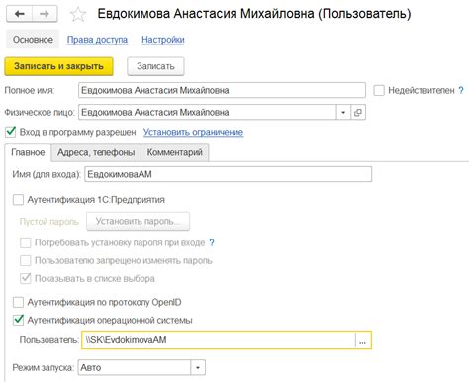Toggle the Недействителен checkbox
Image resolution: width=469 pixels, height=382 pixels.
click(379, 91)
